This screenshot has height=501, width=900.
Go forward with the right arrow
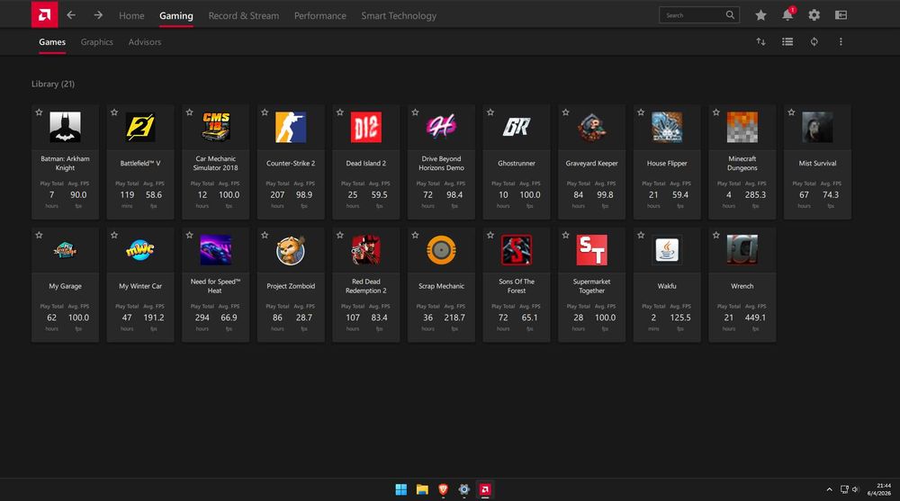coord(98,15)
